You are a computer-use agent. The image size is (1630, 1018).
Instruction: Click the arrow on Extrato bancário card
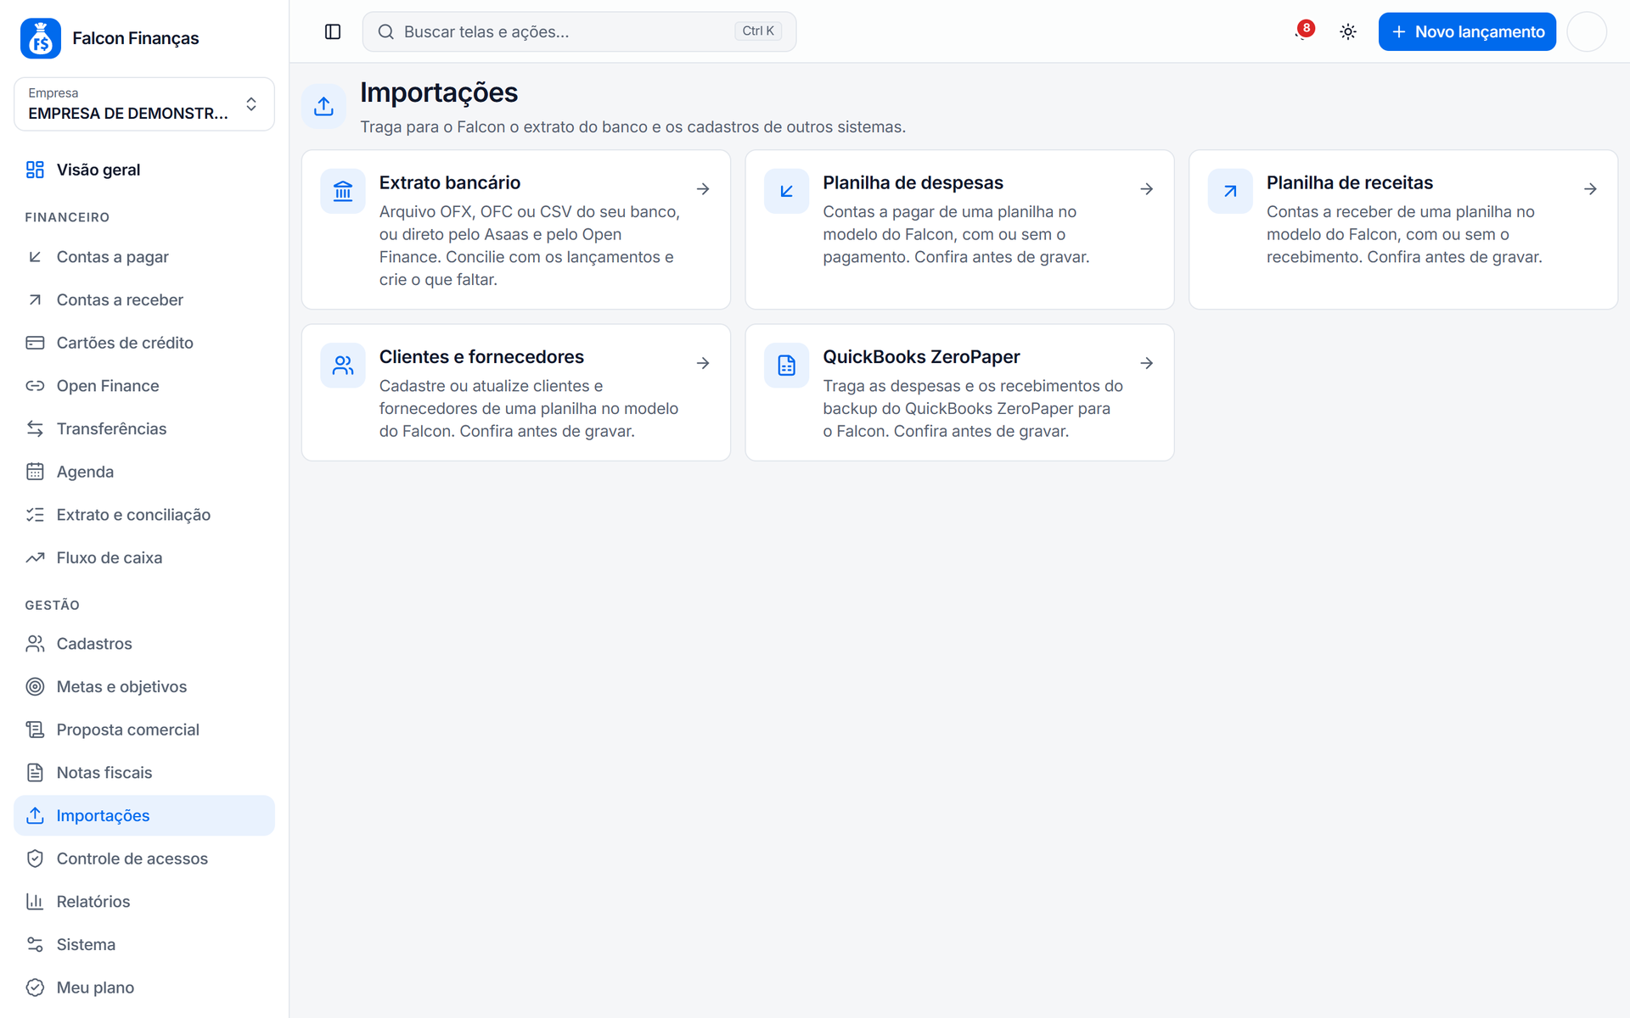point(703,189)
